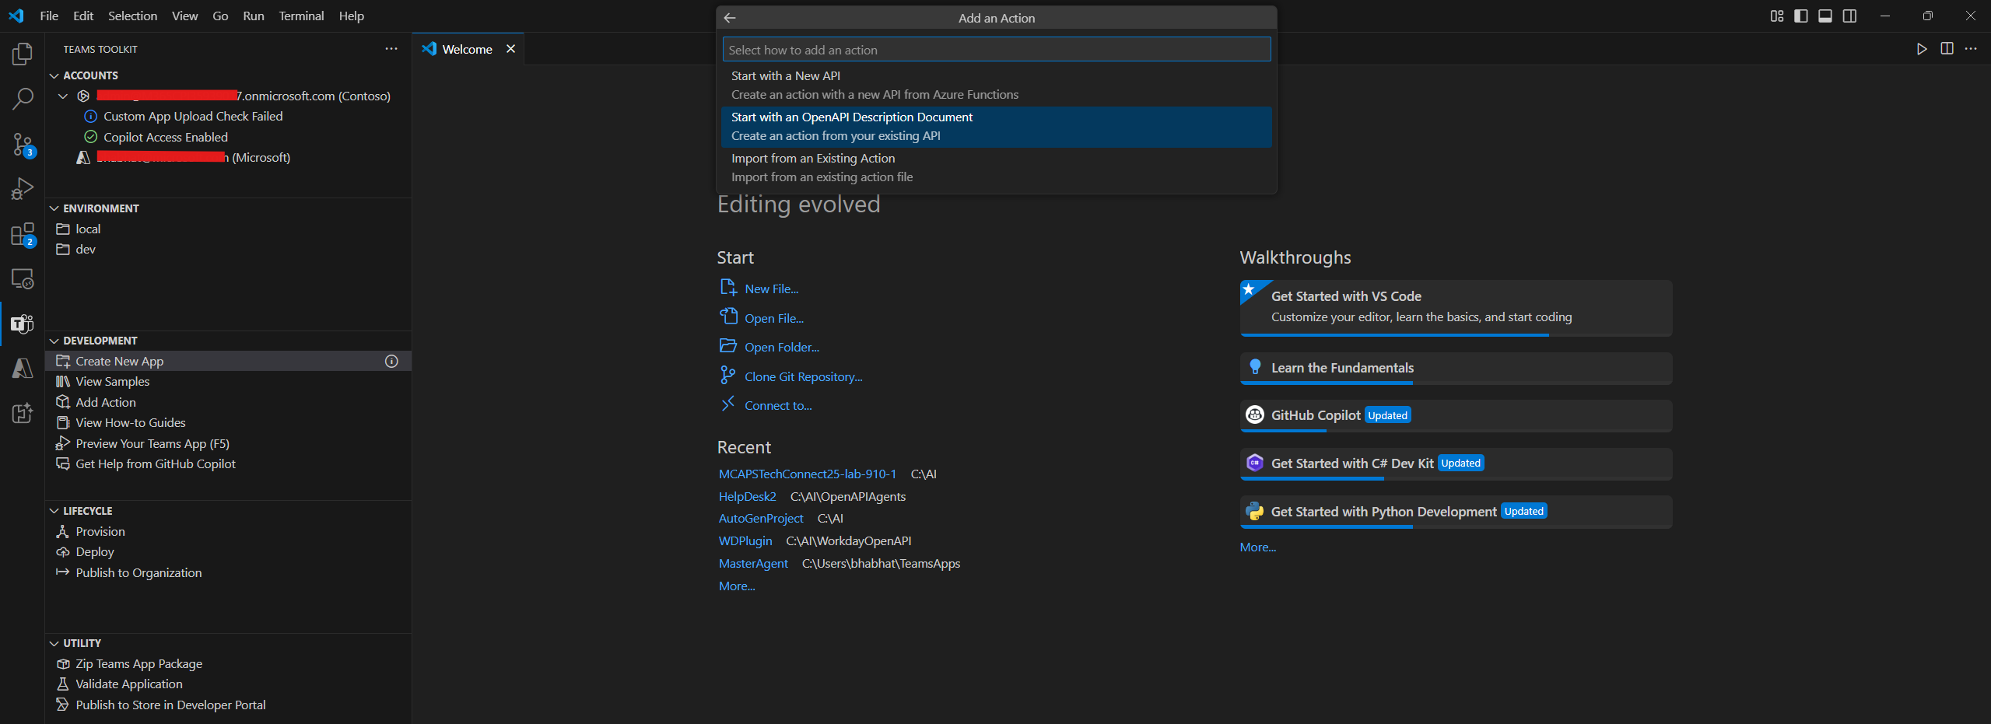
Task: Choose Import from an Existing Action
Action: pyautogui.click(x=996, y=167)
